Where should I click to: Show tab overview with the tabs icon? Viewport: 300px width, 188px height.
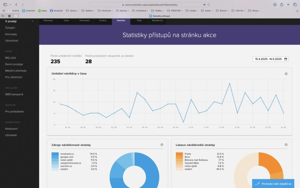295,4
